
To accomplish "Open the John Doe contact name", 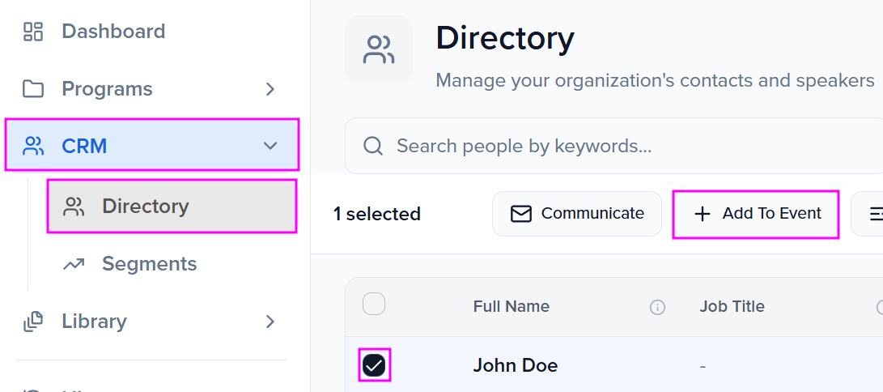I will [516, 365].
